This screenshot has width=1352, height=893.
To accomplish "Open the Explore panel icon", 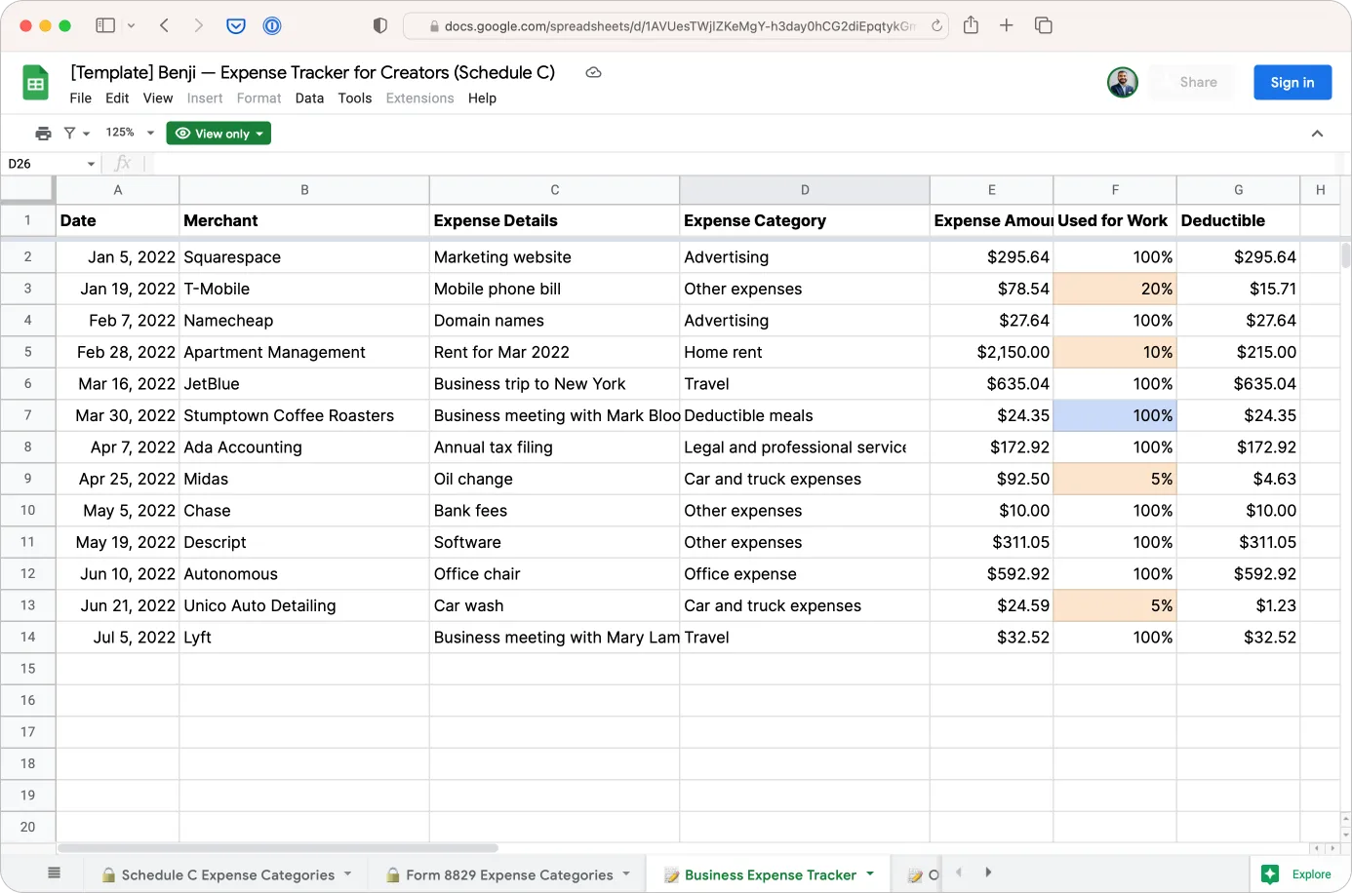I will 1297,874.
